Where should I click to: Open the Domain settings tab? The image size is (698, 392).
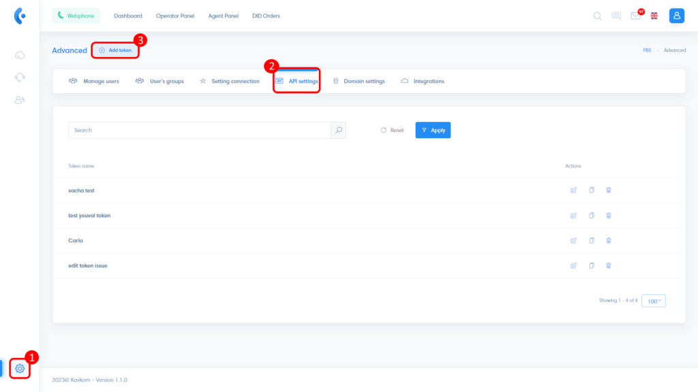359,81
